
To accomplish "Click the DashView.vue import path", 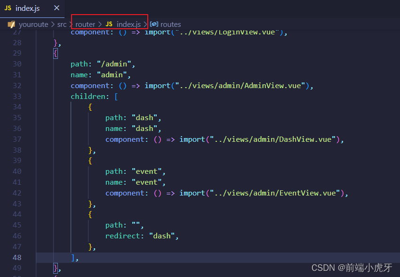I will click(x=272, y=139).
